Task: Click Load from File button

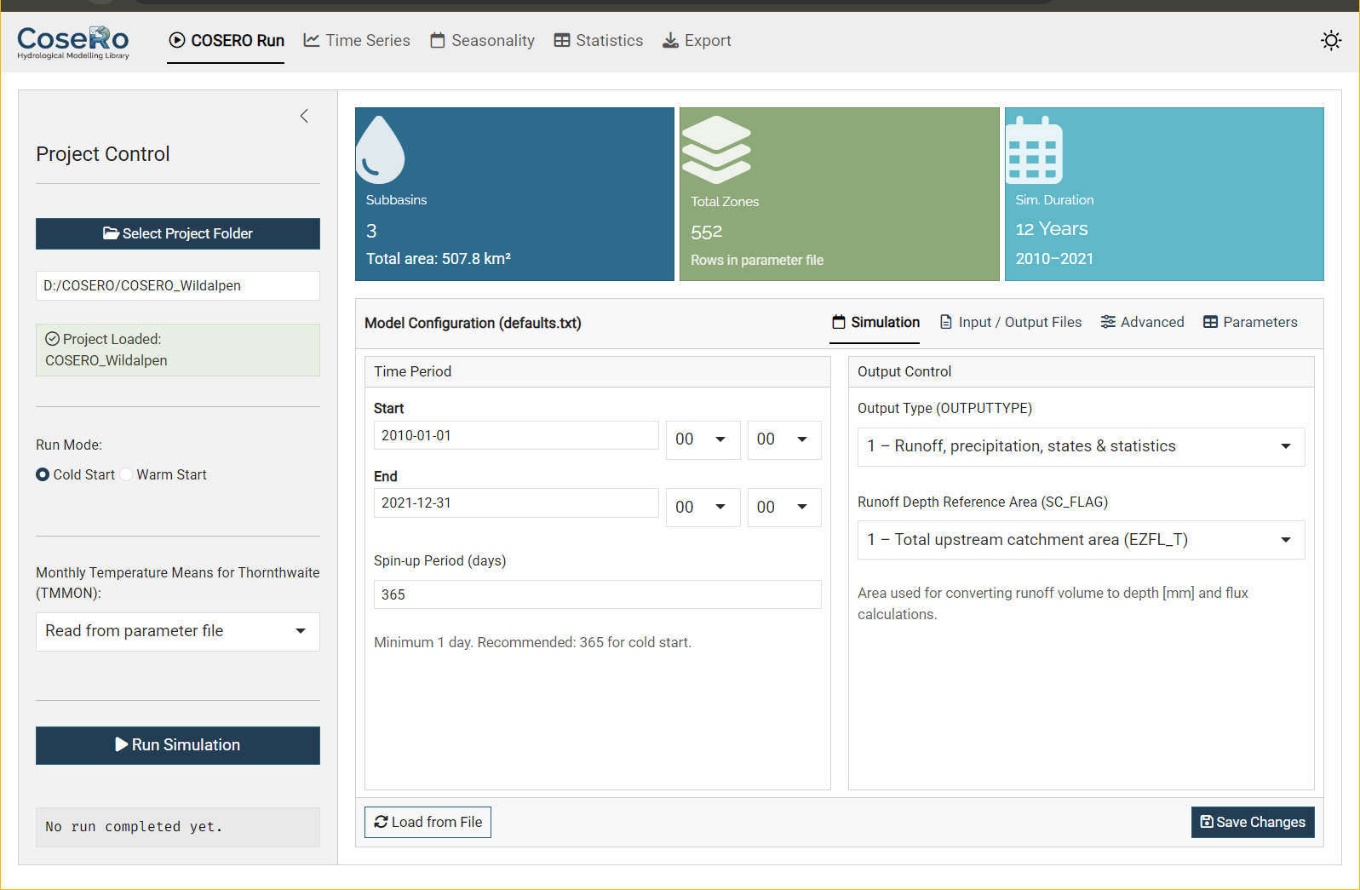Action: coord(428,822)
